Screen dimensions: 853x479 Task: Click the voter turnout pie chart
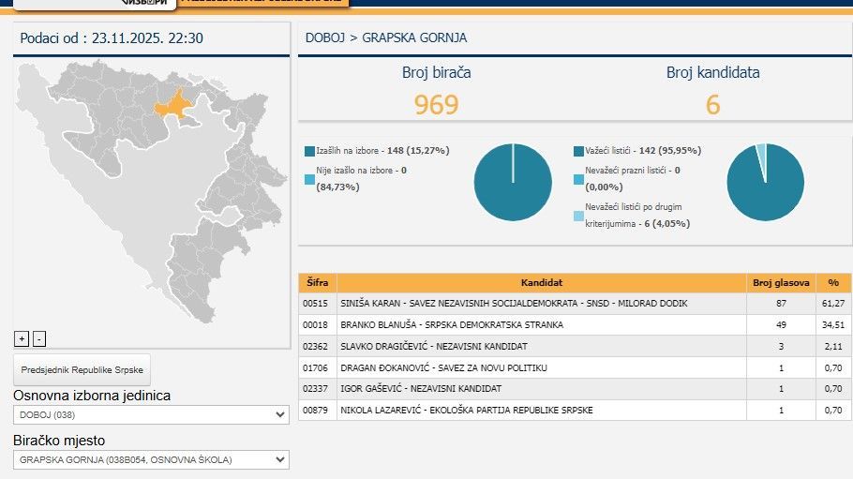coord(513,182)
